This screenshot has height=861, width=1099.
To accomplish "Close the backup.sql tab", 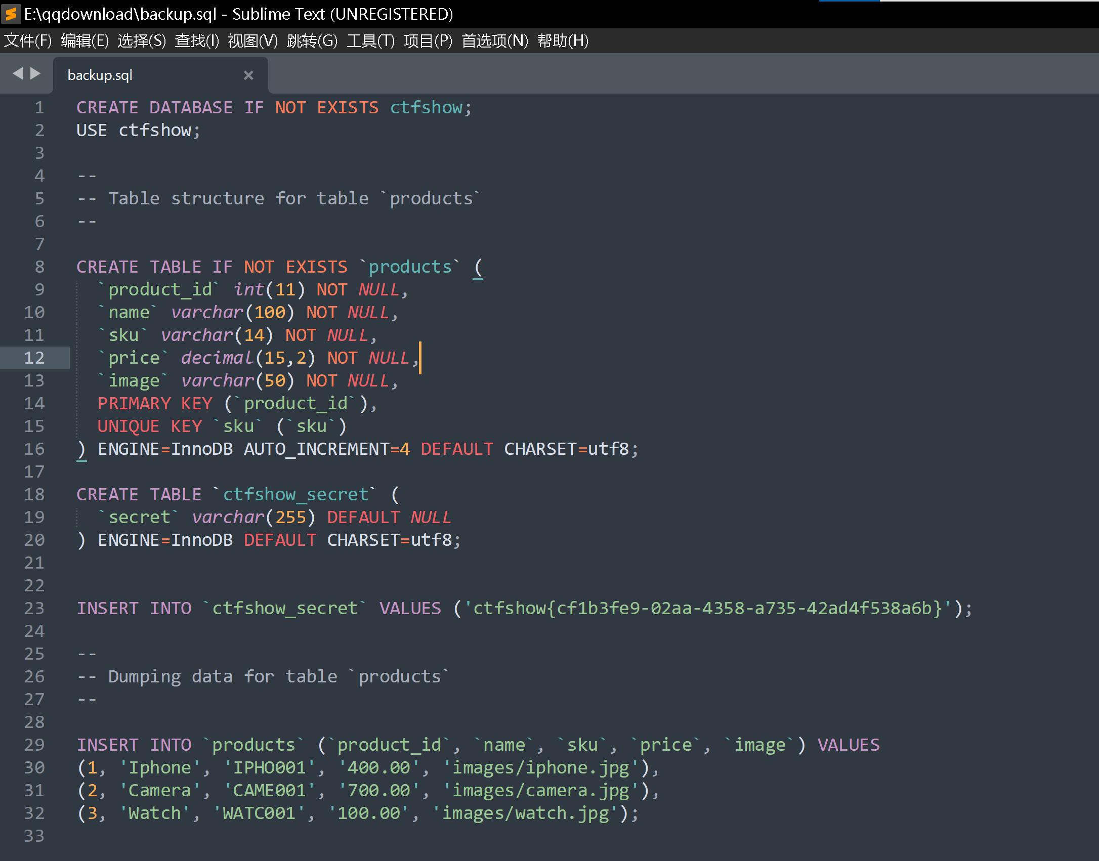I will pos(248,75).
